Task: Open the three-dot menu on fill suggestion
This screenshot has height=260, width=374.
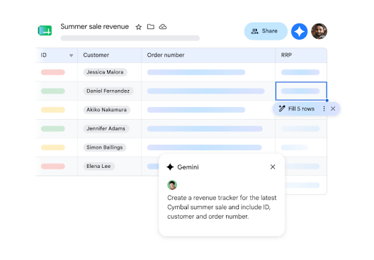Action: 324,109
